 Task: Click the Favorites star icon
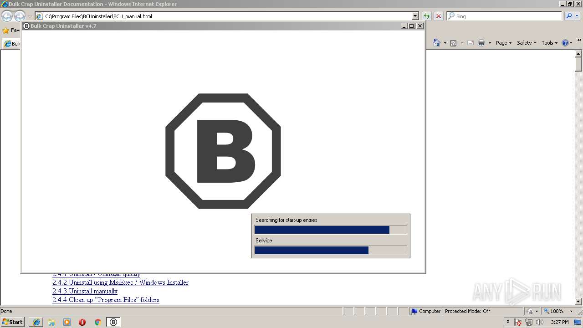[x=6, y=31]
